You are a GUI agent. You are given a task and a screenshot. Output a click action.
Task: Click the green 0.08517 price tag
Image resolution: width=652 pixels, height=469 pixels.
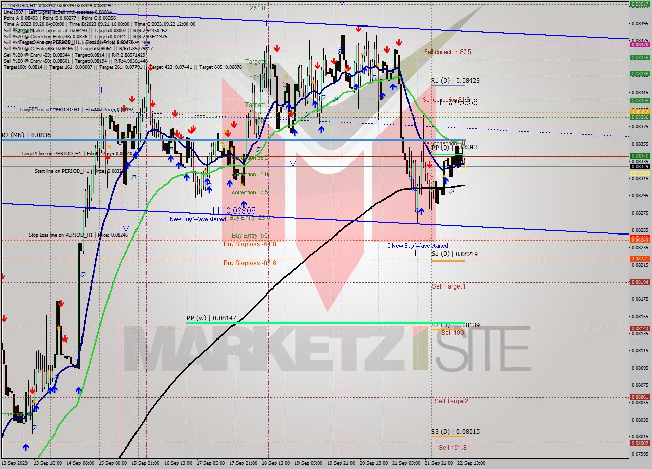640,4
